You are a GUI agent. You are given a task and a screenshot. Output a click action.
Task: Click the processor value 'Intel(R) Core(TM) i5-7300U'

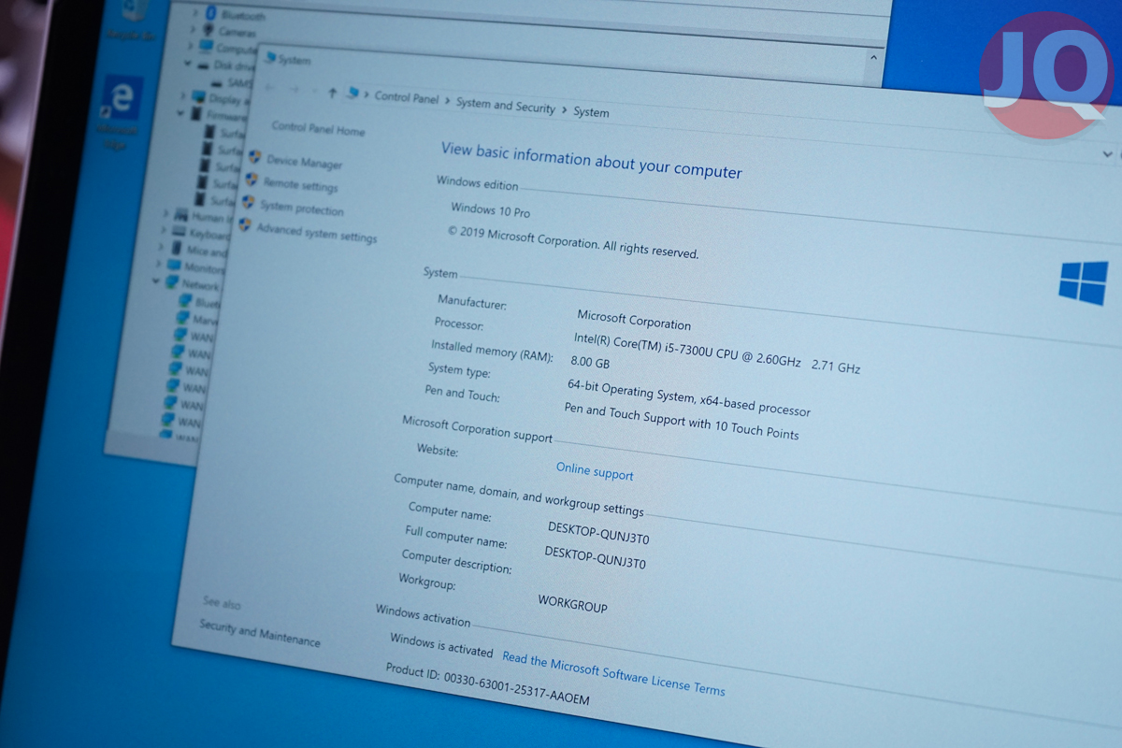pyautogui.click(x=717, y=352)
